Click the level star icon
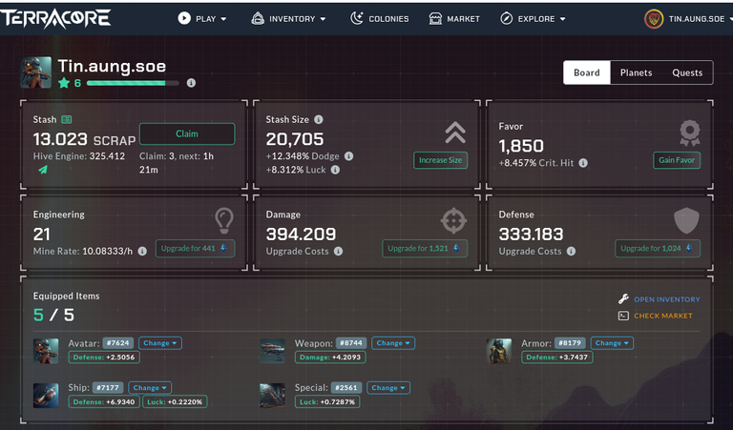The height and width of the screenshot is (430, 733). 64,83
